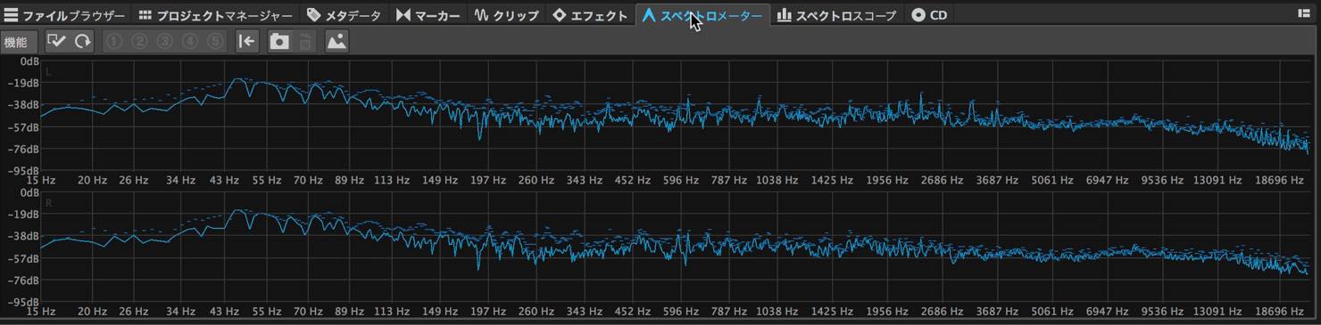Image resolution: width=1321 pixels, height=325 pixels.
Task: Switch to the プロジェクトマネージャー tab
Action: pyautogui.click(x=216, y=15)
